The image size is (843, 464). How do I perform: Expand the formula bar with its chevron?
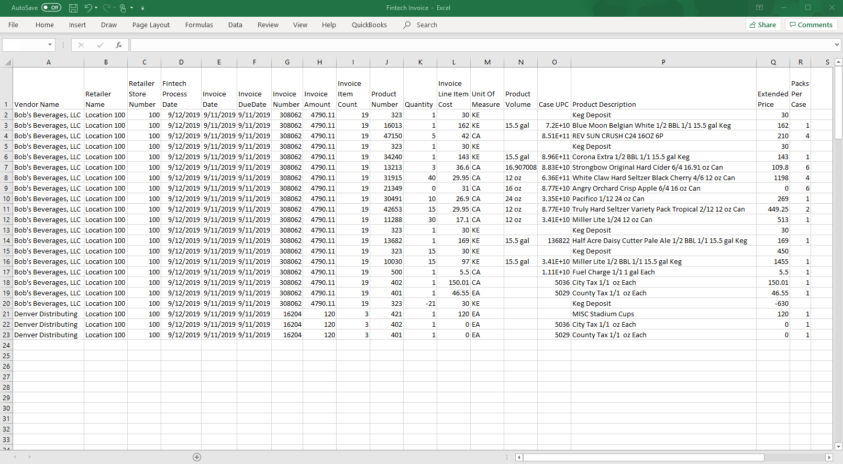pos(837,45)
